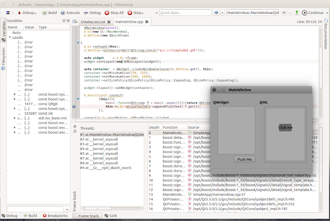Viewport: 330px width, 221px height.
Task: Open the Documentation side tab
Action: click(325, 35)
